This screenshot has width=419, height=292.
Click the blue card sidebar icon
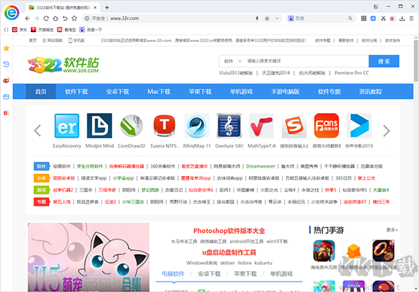click(6, 97)
